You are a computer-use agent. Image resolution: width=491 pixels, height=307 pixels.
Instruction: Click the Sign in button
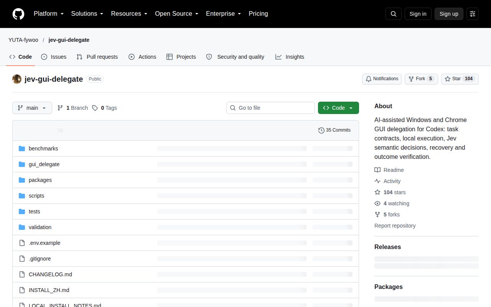418,14
